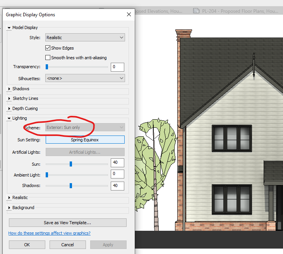Switch to the Proposed Elevations tab
The width and height of the screenshot is (283, 254).
point(159,11)
